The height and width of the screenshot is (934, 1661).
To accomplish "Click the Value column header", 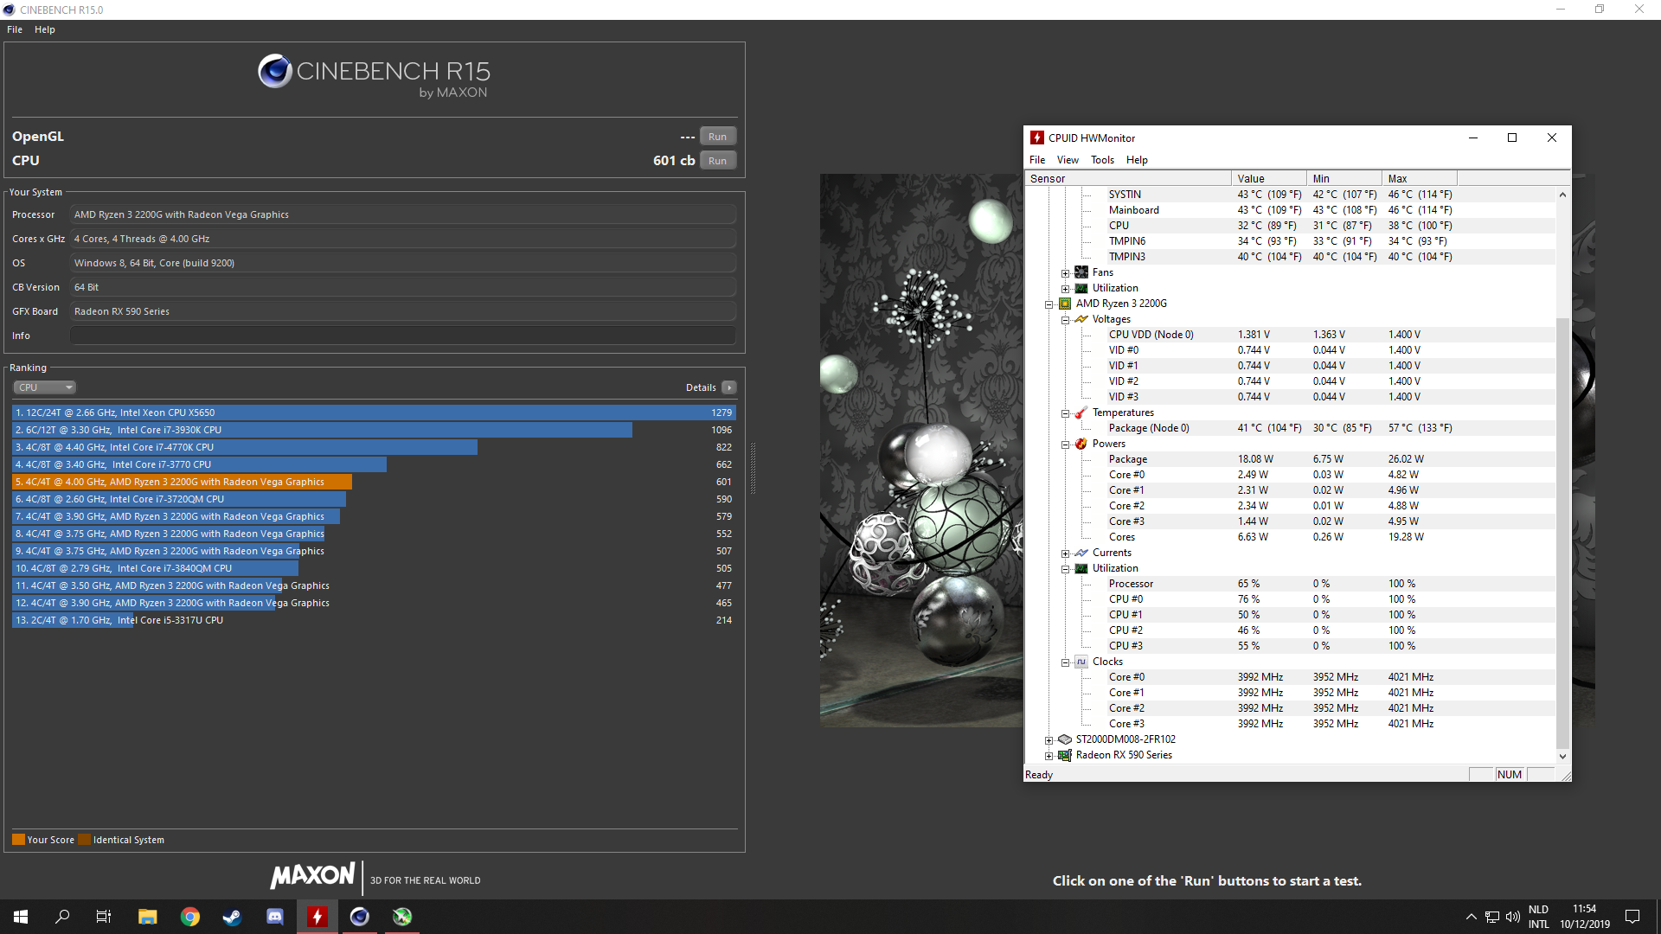I will click(1269, 178).
